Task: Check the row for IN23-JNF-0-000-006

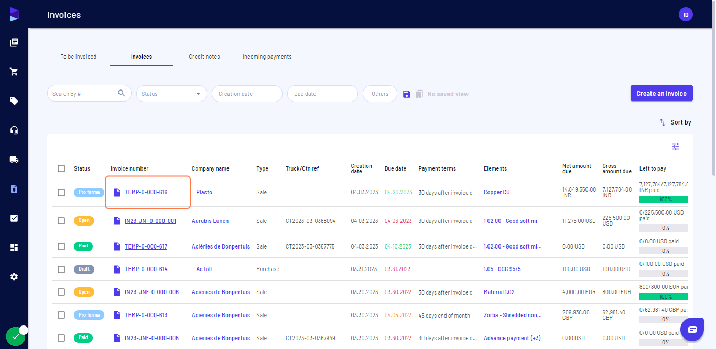Action: coord(61,292)
